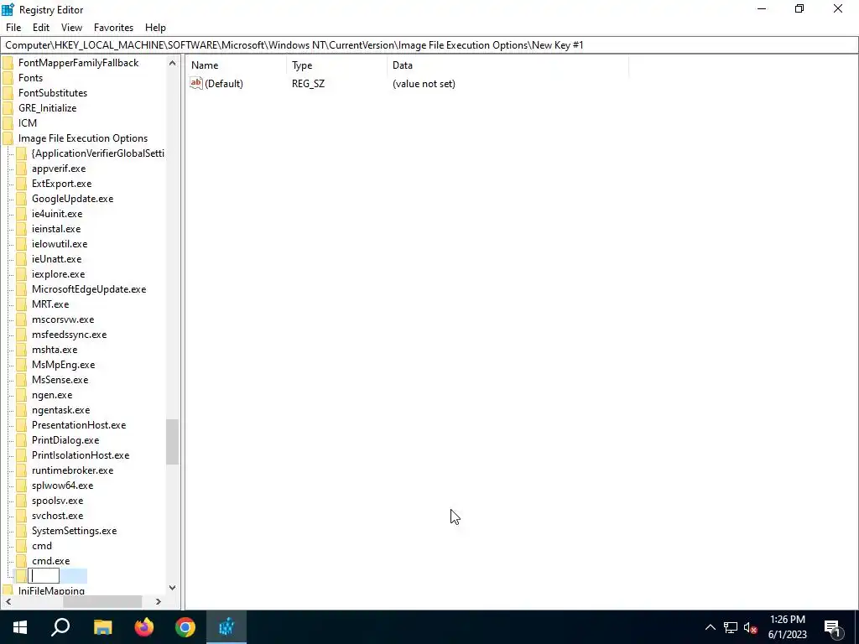Click the folder icon beside appverif.exe

(x=21, y=169)
